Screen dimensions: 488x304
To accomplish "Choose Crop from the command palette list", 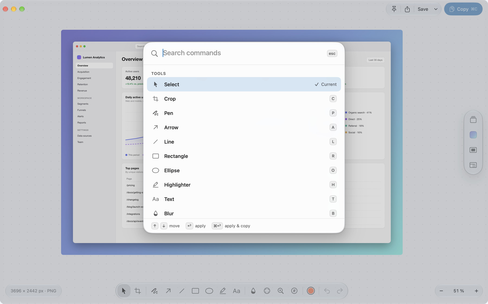I will [244, 99].
